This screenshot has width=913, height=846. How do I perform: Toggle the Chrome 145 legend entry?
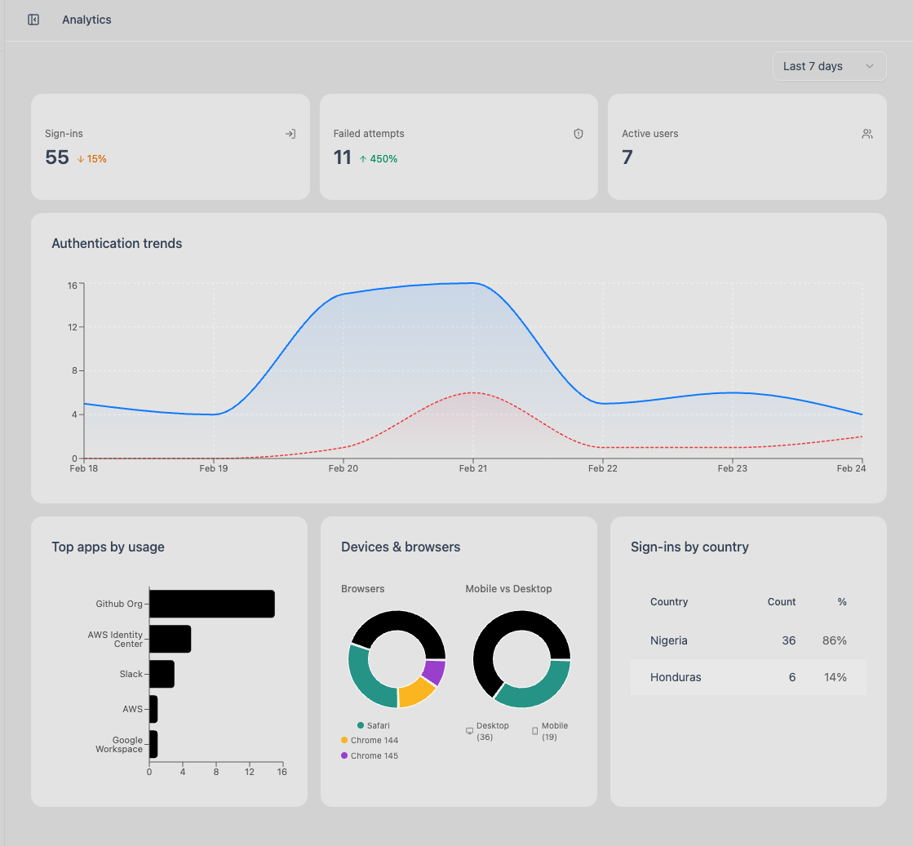(x=369, y=755)
